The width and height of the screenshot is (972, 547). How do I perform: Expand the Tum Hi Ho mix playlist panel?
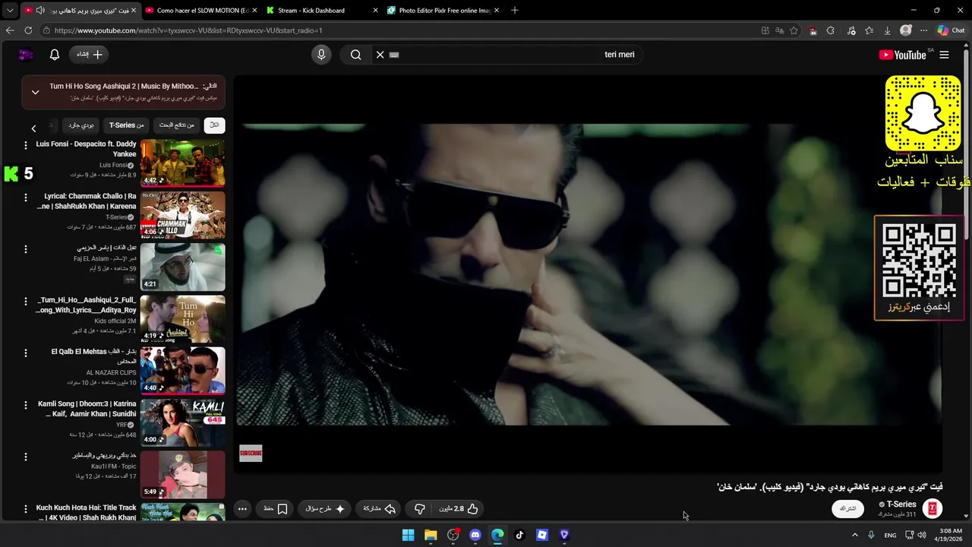coord(35,92)
